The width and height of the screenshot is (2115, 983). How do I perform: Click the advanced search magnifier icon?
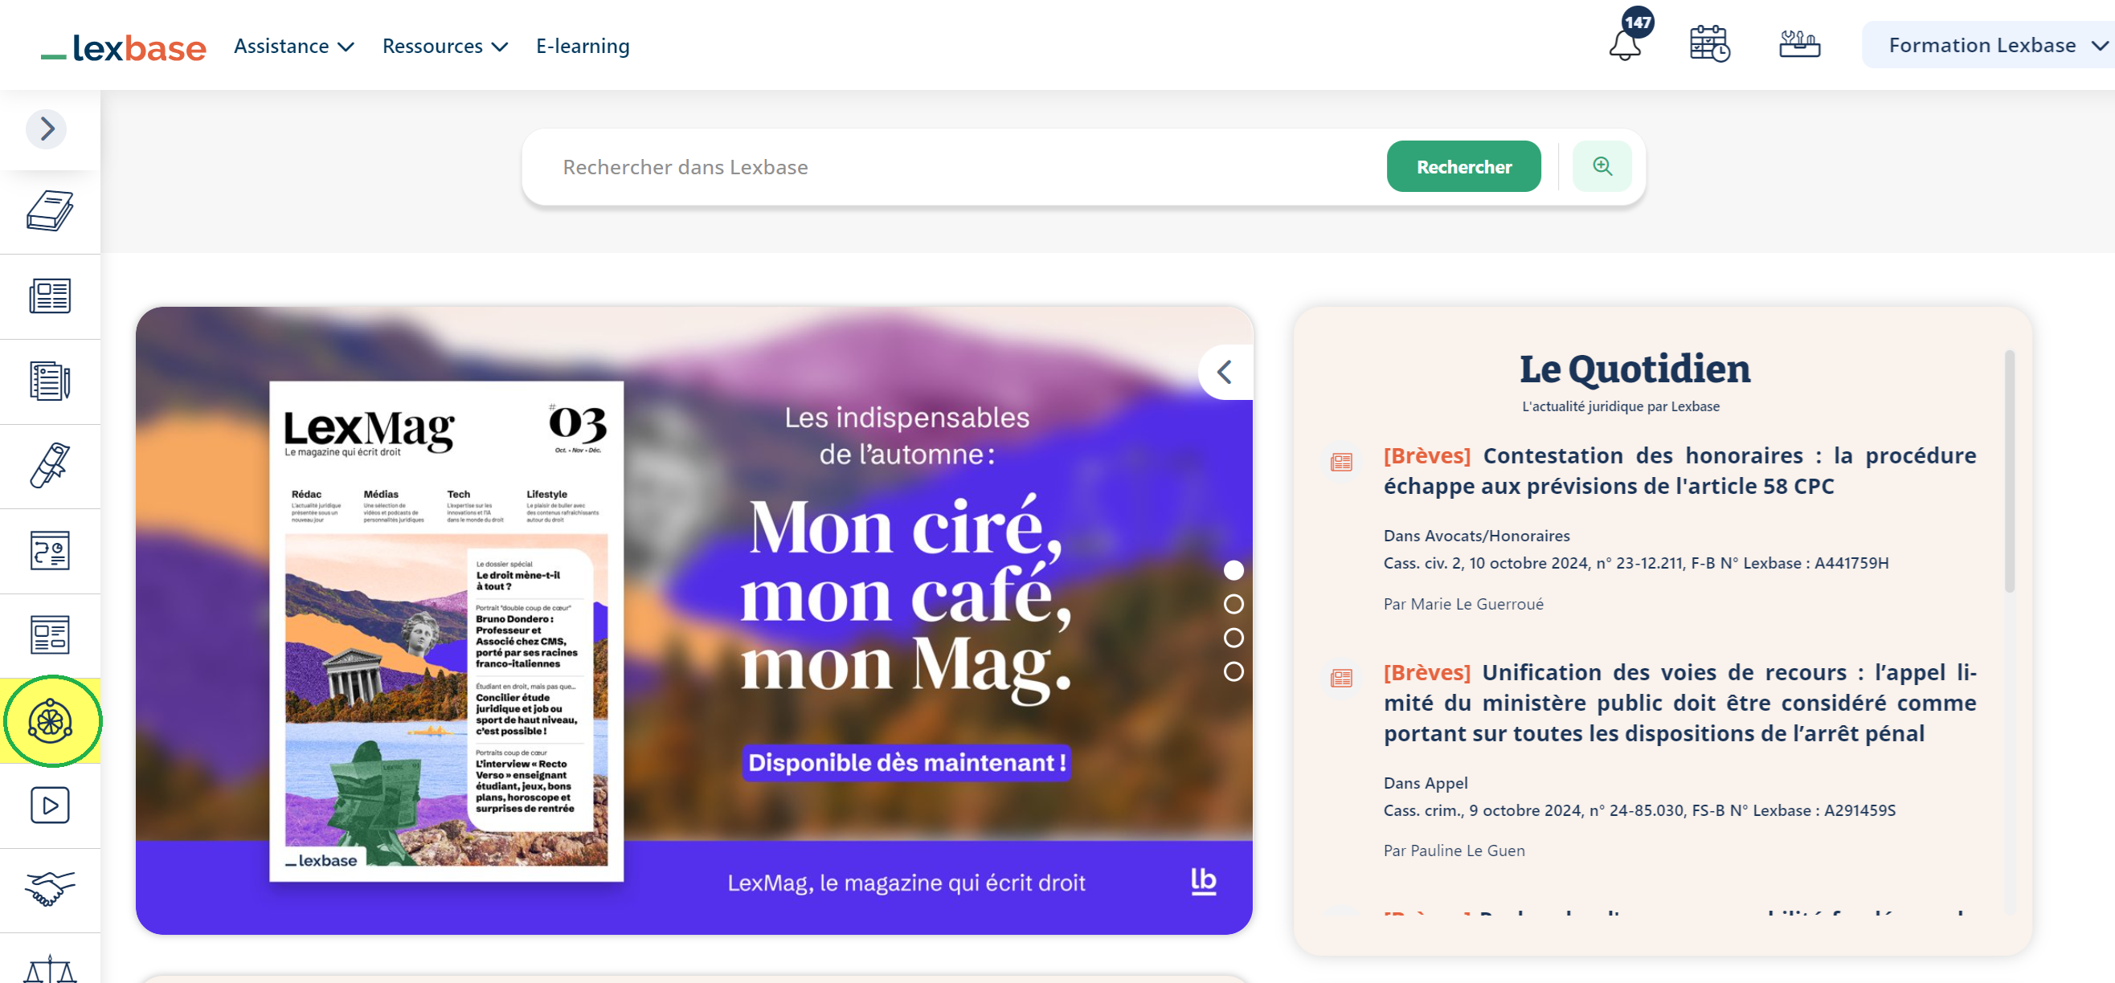pyautogui.click(x=1601, y=166)
